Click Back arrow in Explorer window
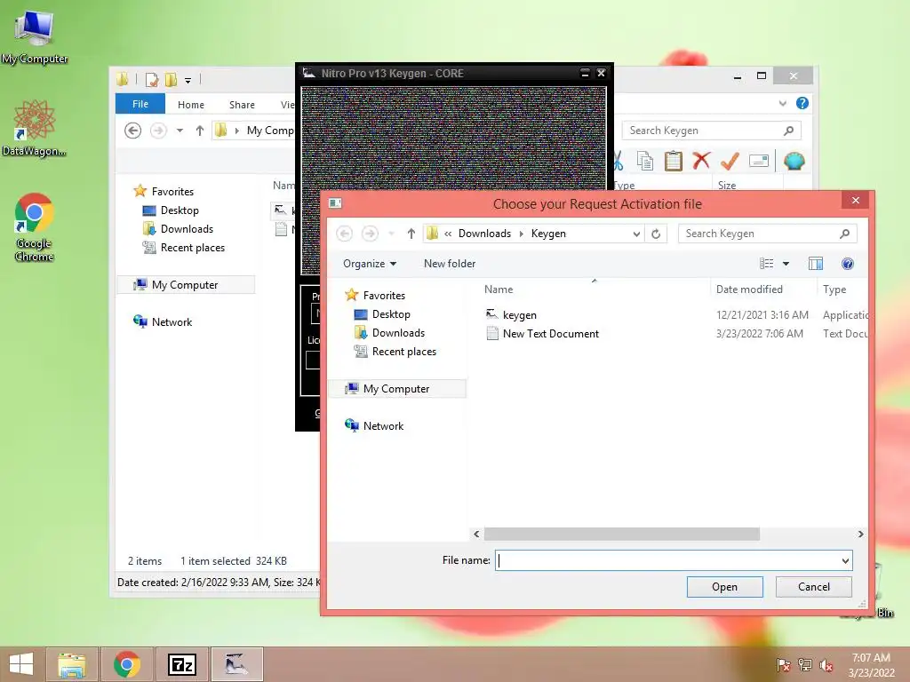The height and width of the screenshot is (682, 910). tap(133, 131)
